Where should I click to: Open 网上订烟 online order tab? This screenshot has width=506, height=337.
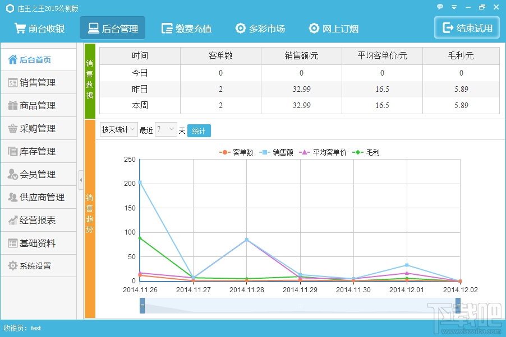(334, 29)
